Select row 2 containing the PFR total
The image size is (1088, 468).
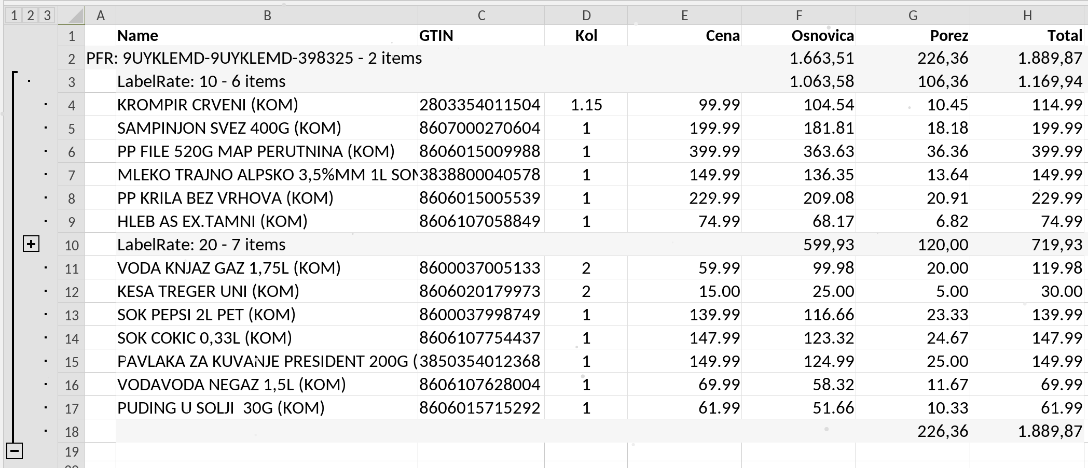(72, 58)
